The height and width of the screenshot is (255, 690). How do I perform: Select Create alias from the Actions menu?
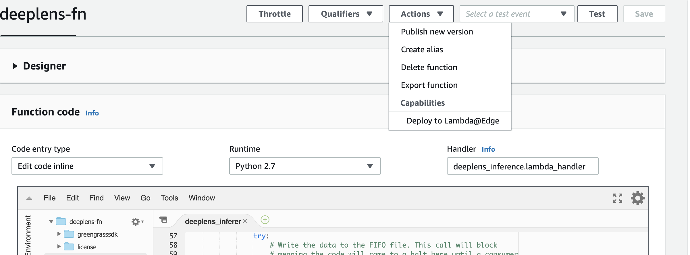click(x=422, y=49)
